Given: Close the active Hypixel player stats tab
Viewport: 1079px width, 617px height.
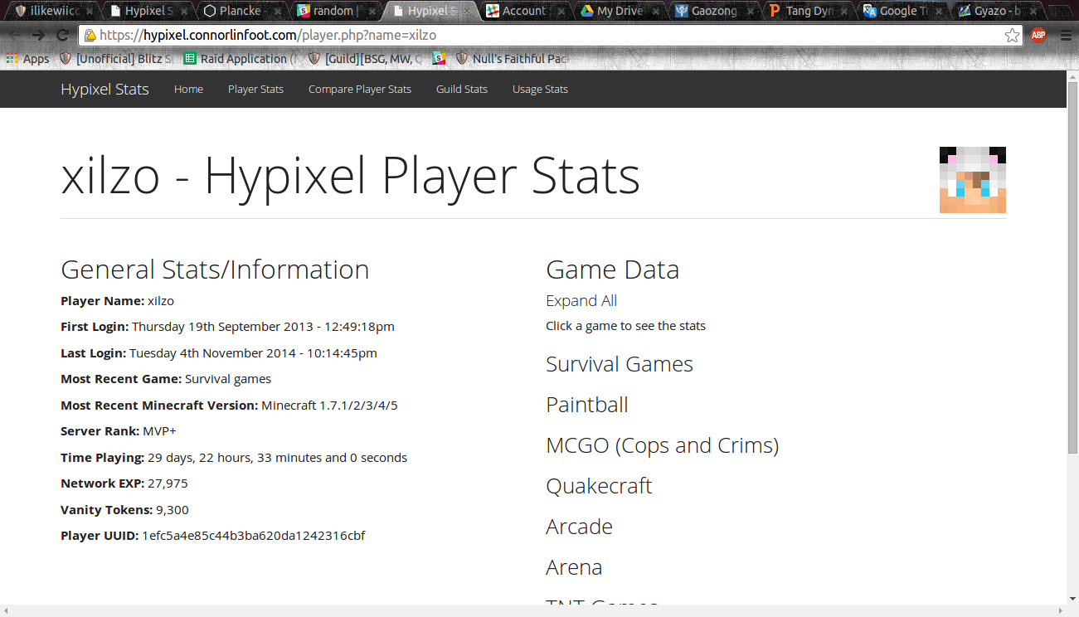Looking at the screenshot, I should click(465, 11).
